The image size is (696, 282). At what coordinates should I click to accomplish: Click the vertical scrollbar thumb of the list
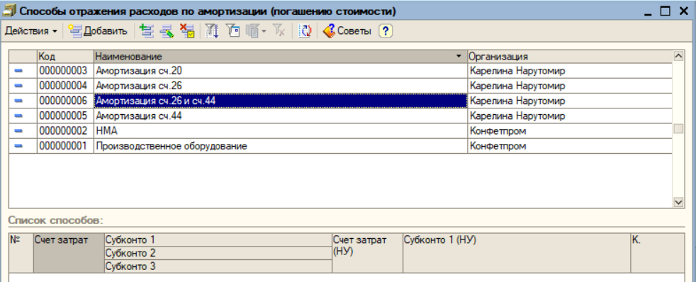678,129
